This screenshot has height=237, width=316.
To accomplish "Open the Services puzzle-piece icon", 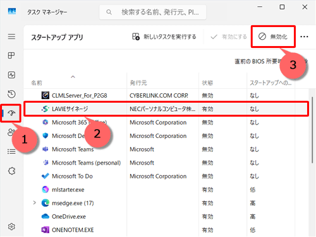I will pyautogui.click(x=11, y=171).
